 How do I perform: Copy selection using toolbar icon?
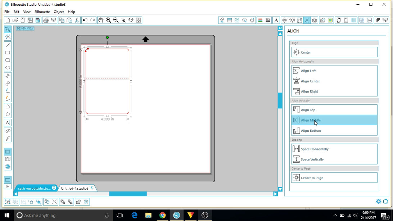pos(62,20)
